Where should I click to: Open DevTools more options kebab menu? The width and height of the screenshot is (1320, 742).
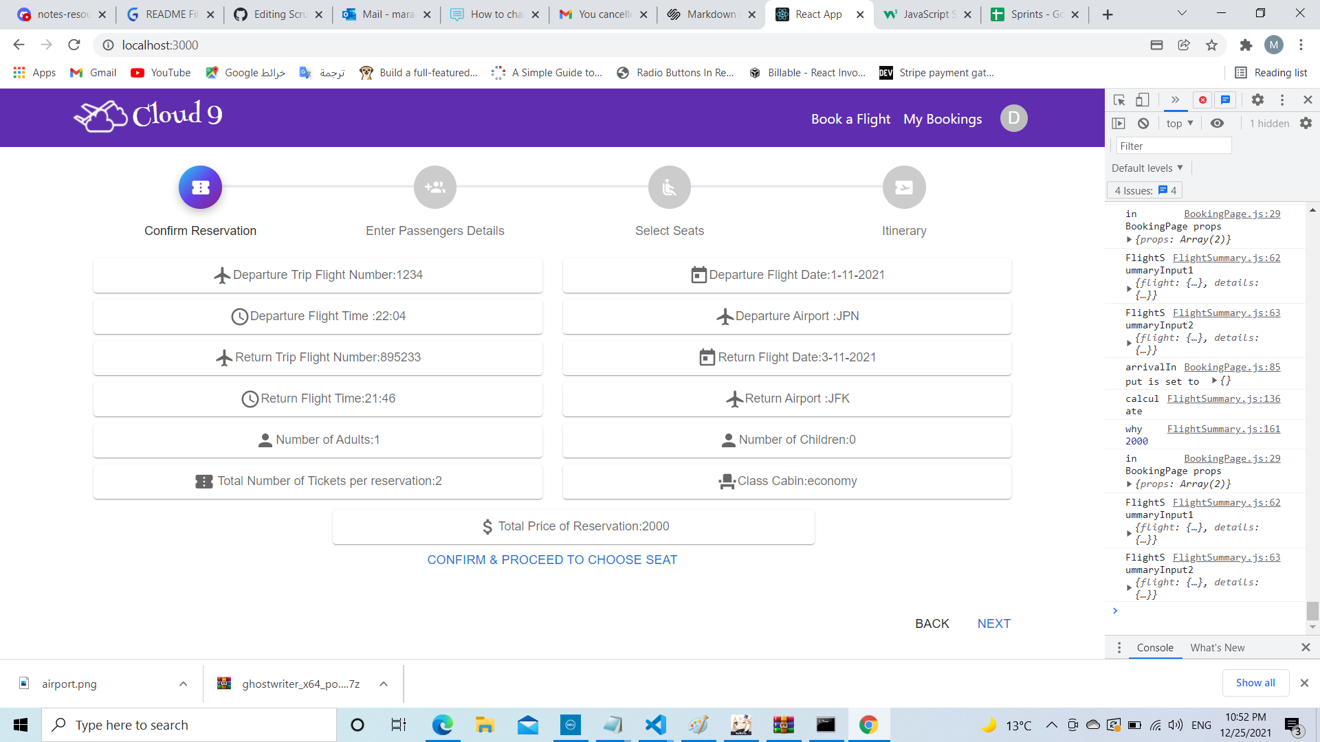[1282, 100]
